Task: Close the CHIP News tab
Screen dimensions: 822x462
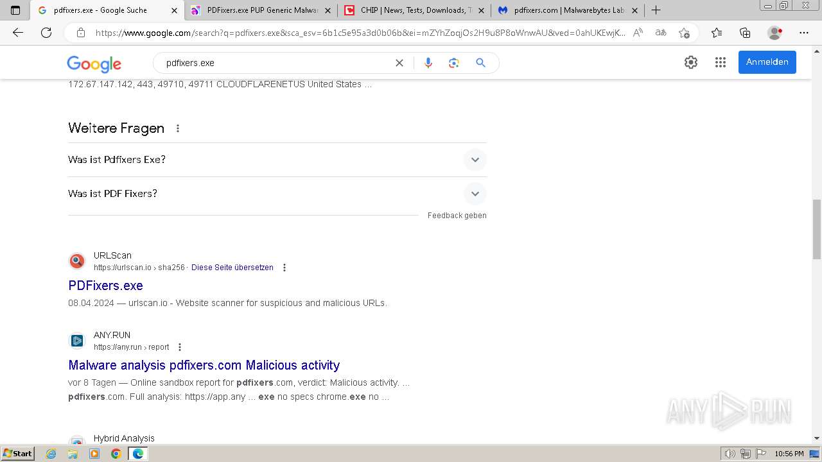Action: 481,10
